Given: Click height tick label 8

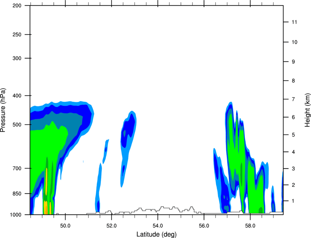Looking at the screenshot, I should 293,81.
